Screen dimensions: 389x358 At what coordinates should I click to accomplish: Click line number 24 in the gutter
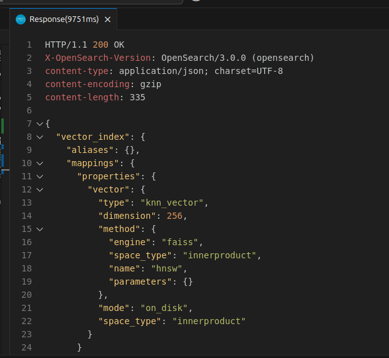point(26,347)
